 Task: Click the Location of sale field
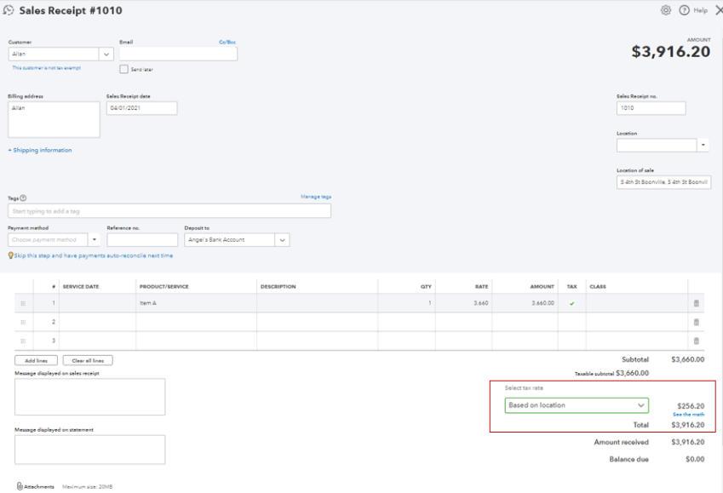[664, 182]
